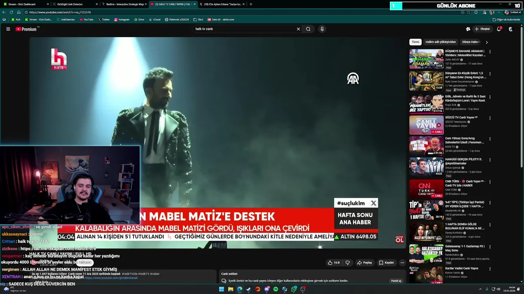This screenshot has height=294, width=524.
Task: Open the Drive bookmark
Action: 139,20
